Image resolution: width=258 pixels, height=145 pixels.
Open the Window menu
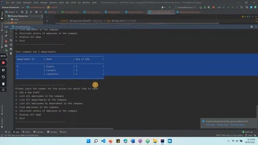click(86, 2)
